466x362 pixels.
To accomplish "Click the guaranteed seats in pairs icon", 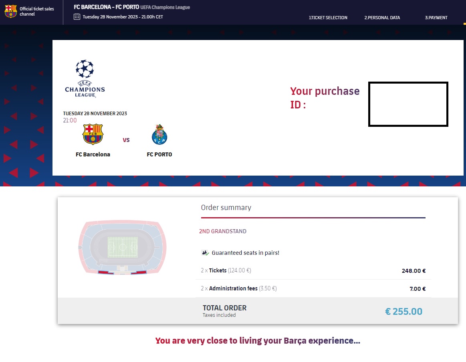I will pyautogui.click(x=206, y=253).
